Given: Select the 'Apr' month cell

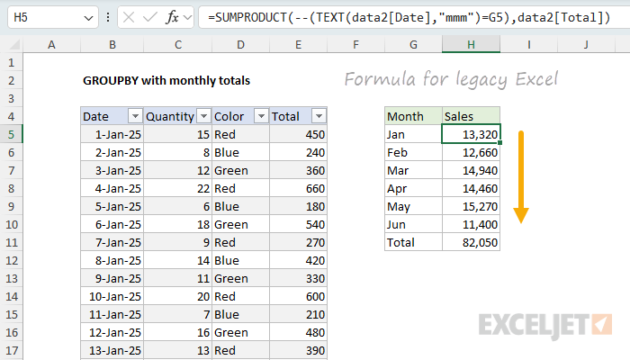Looking at the screenshot, I should (413, 188).
